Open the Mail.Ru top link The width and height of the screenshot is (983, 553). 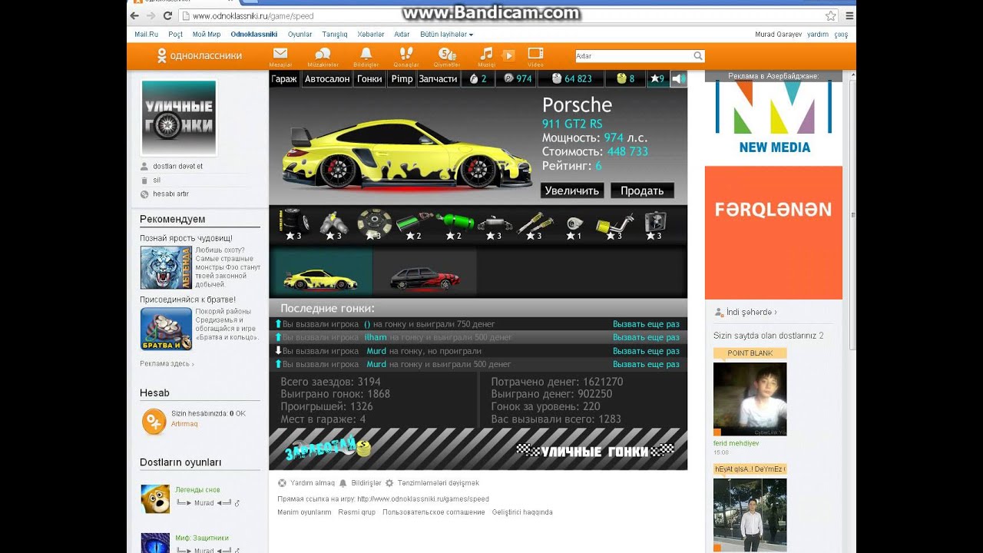[x=146, y=35]
